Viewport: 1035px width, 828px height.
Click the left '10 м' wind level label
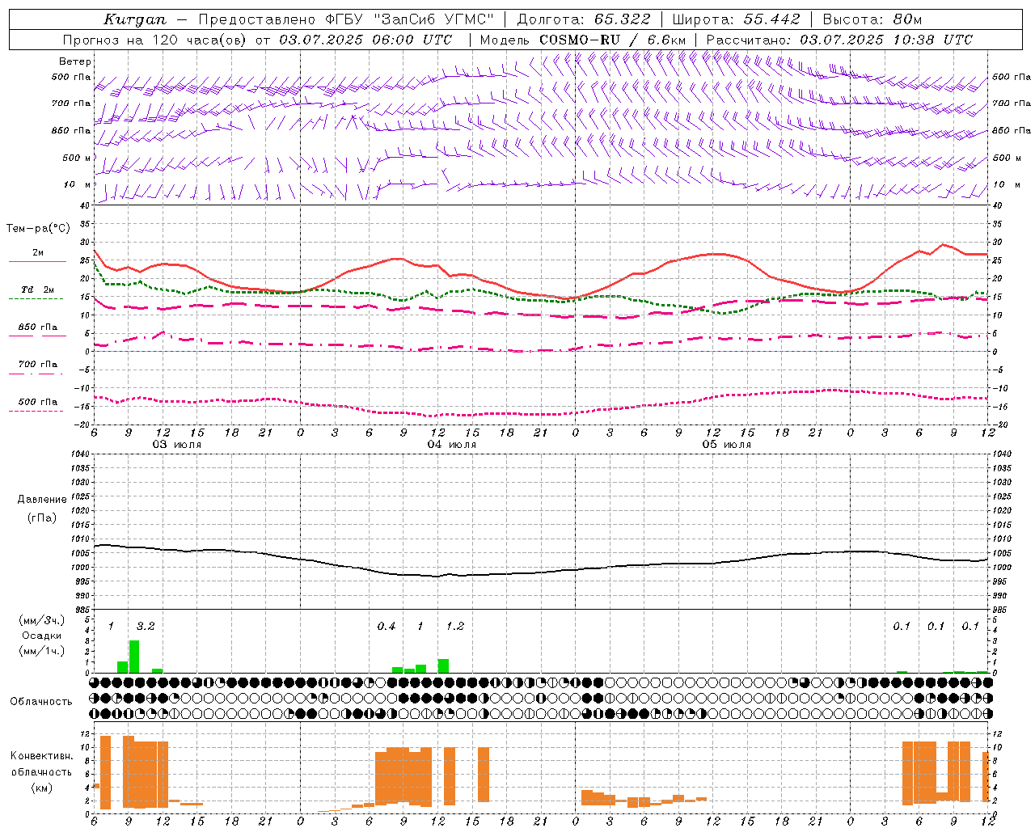[78, 184]
